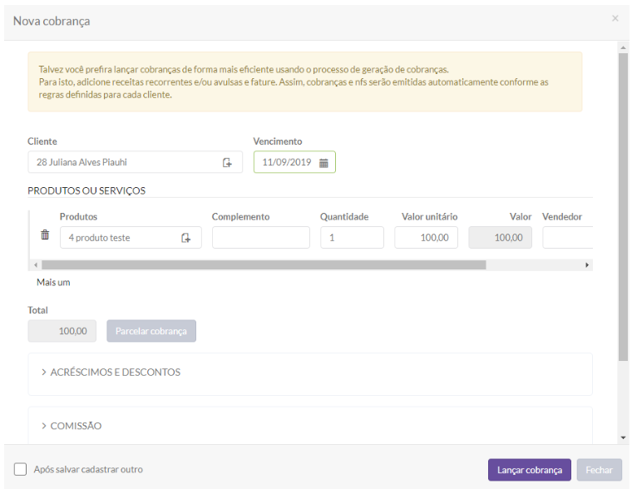Click the 'Mais um' link

(x=53, y=282)
